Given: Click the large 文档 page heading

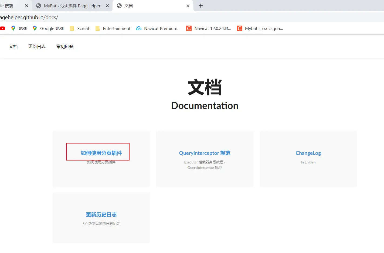Looking at the screenshot, I should point(205,87).
